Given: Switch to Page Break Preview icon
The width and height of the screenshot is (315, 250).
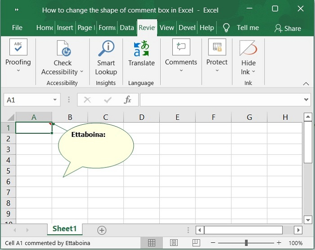Looking at the screenshot, I should tap(196, 243).
